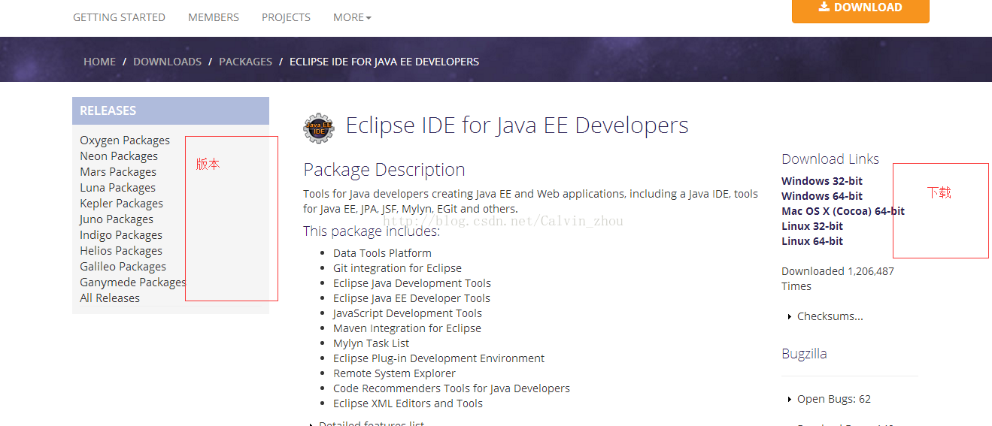
Task: Click JavaScript Development Tools item
Action: tap(408, 313)
